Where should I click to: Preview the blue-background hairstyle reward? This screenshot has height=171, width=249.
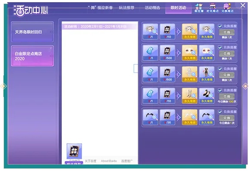[x=207, y=31]
